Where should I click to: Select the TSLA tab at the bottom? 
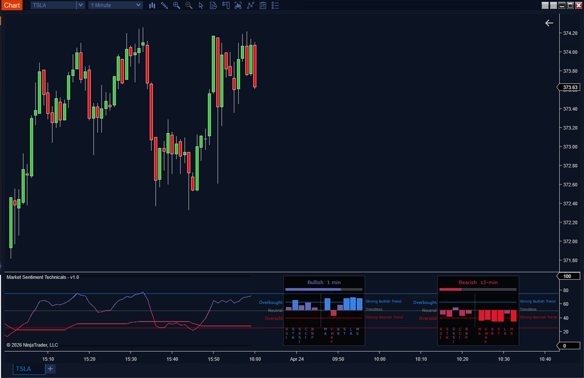pyautogui.click(x=29, y=369)
